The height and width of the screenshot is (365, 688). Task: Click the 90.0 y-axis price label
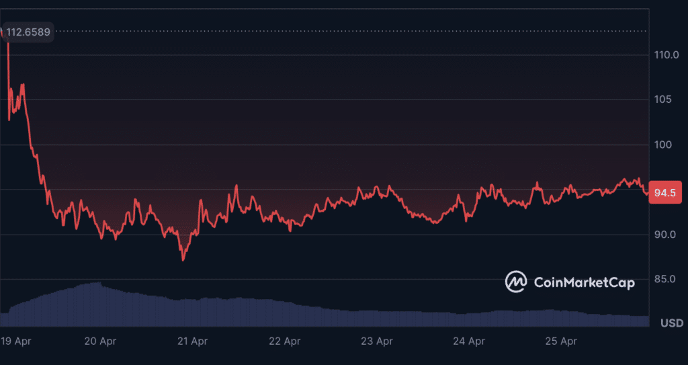[x=665, y=235]
